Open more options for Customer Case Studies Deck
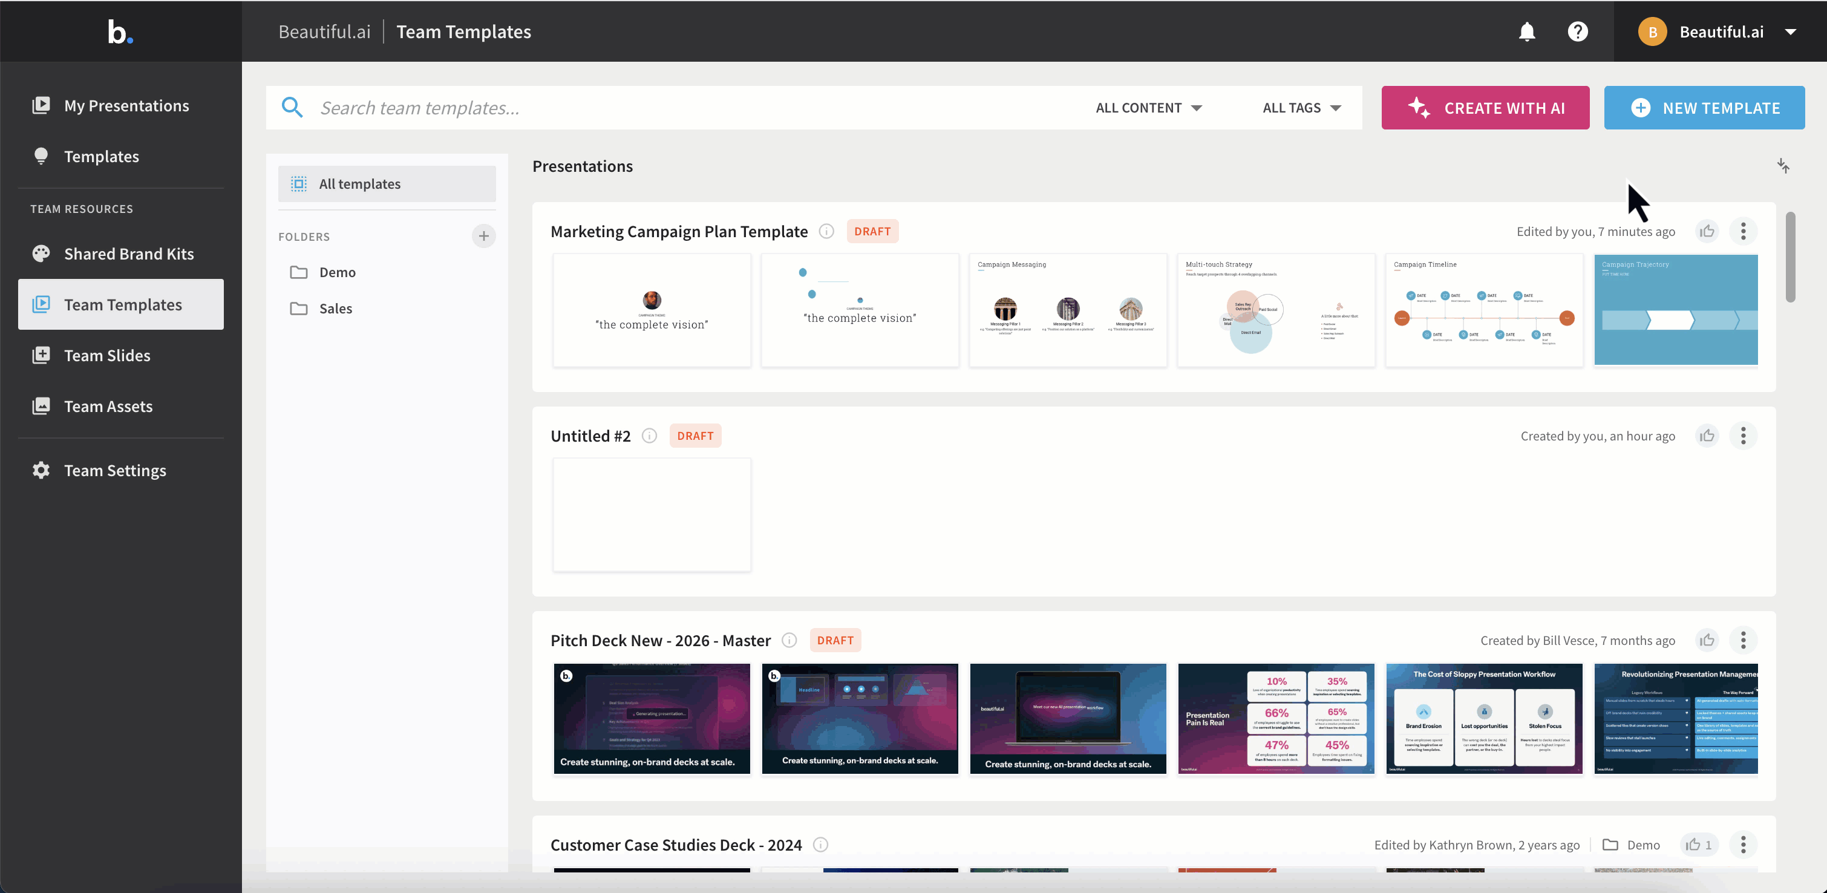 [x=1744, y=845]
